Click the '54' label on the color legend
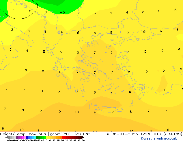Image resolution: width=183 pixels, height=141 pixels. (x=83, y=140)
